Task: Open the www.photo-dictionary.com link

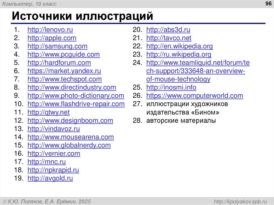Action: click(76, 96)
